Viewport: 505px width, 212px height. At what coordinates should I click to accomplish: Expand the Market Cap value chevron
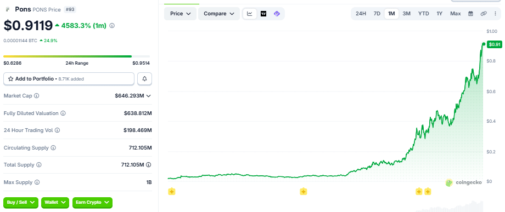tap(149, 96)
